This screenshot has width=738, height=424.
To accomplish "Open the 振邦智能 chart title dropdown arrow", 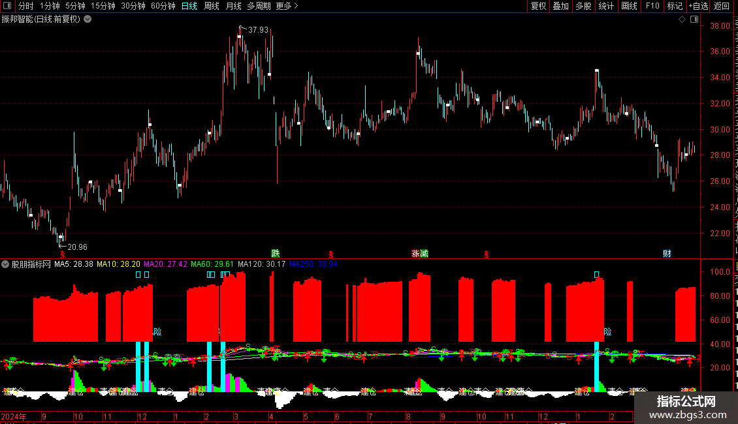I will pos(88,20).
